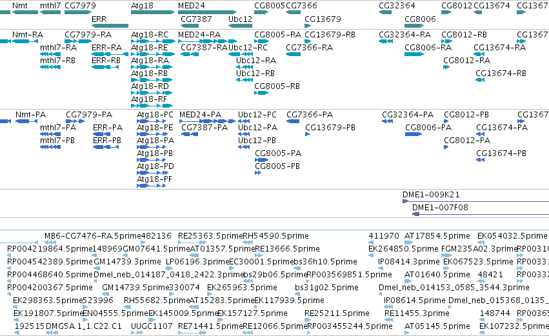Click the ERR-RB transcript label
Screen dimensions: 549x336
coord(106,61)
